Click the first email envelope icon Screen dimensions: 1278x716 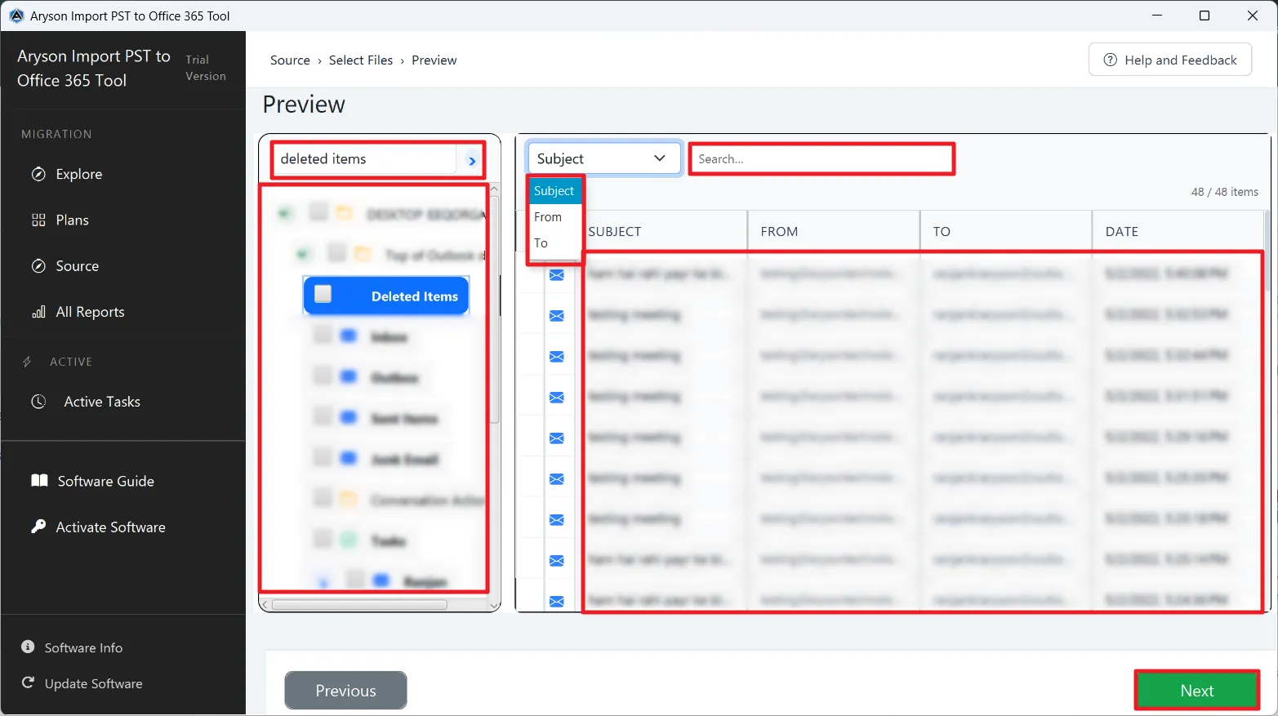tap(557, 275)
